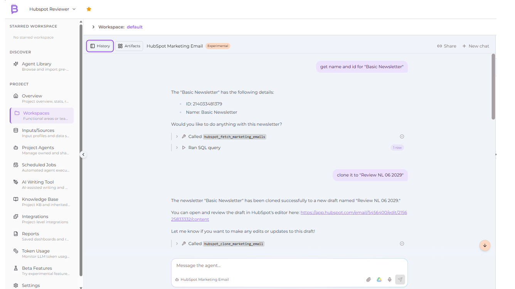This screenshot has width=515, height=289.
Task: Click the Knowledge Base book icon
Action: [16, 199]
